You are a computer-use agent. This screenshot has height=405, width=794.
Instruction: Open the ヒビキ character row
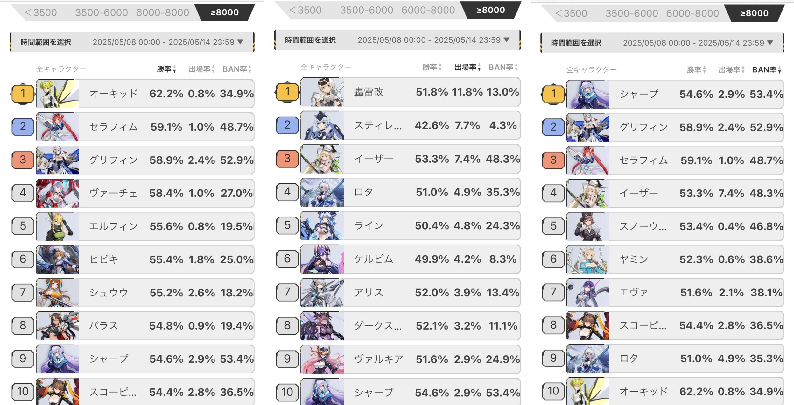[165, 259]
